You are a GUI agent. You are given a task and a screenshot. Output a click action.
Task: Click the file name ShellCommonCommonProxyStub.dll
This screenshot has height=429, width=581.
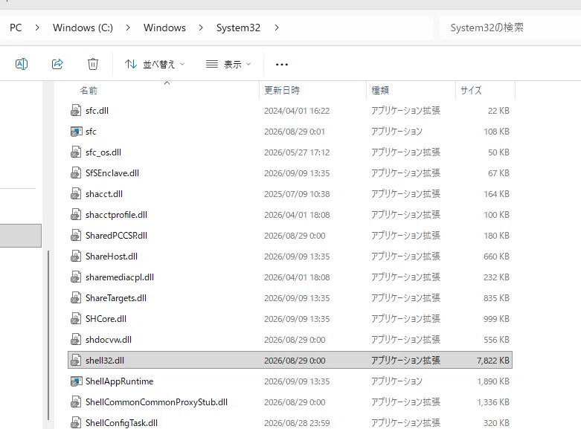pos(156,402)
